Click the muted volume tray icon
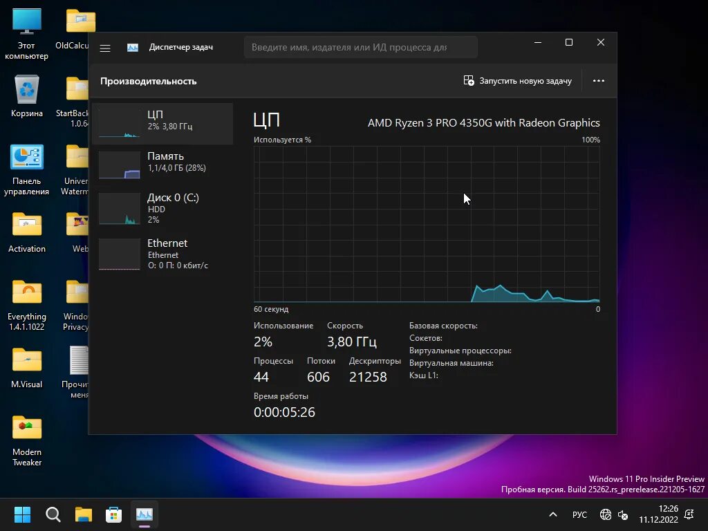The width and height of the screenshot is (708, 531). point(623,514)
